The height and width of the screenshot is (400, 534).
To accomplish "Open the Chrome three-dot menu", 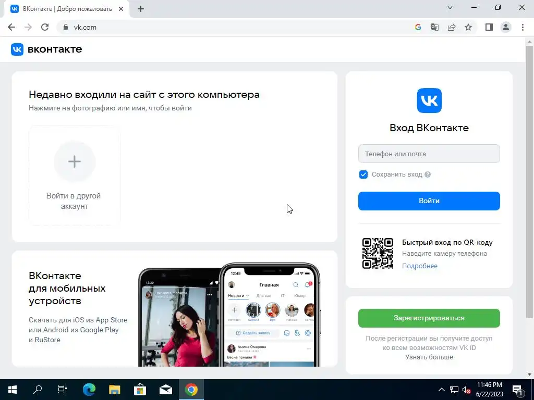I will click(x=523, y=27).
